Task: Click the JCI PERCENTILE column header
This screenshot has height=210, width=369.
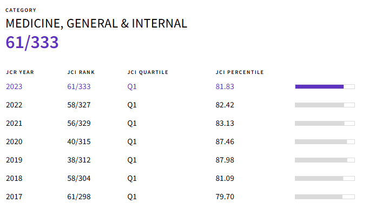Action: coord(240,72)
